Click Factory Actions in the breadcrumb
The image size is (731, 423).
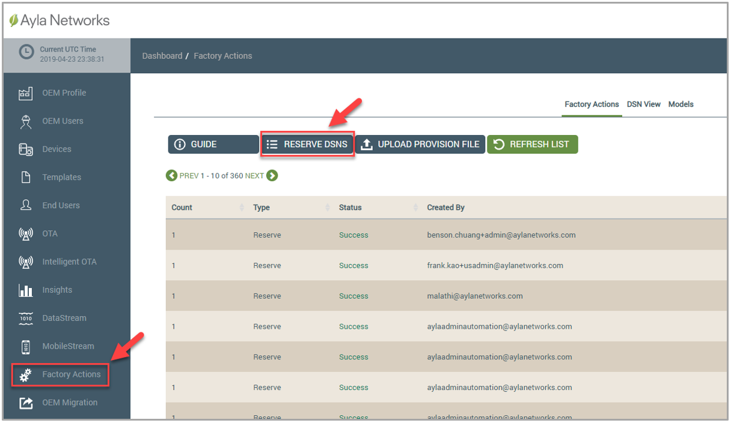pyautogui.click(x=223, y=56)
